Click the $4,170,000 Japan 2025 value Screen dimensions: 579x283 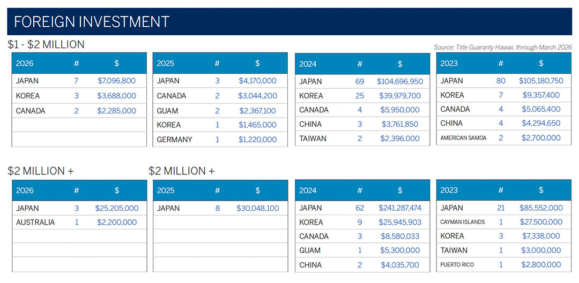point(258,81)
